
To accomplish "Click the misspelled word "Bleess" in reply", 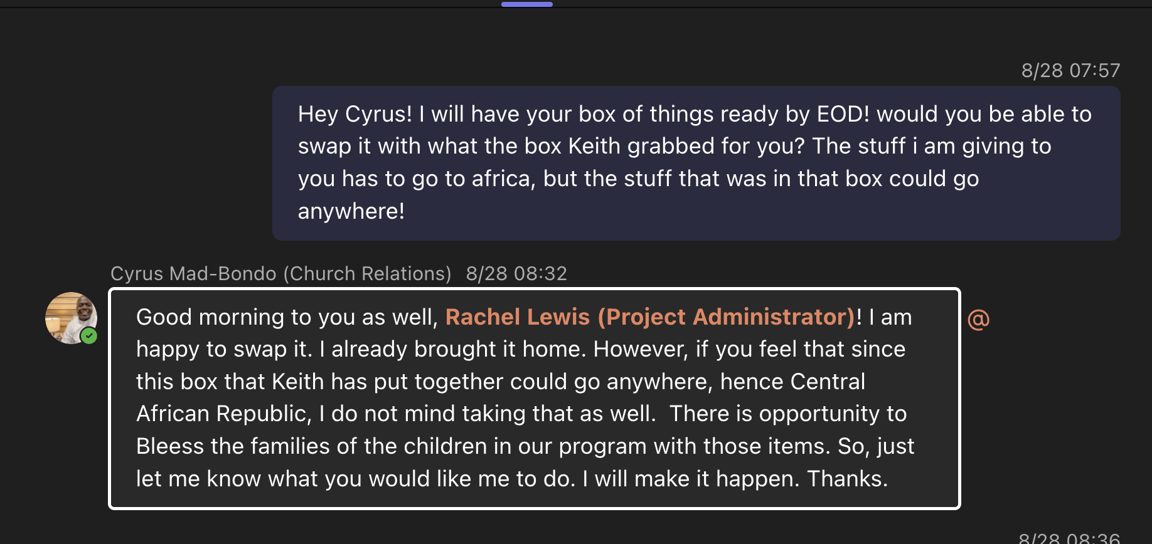I will click(x=170, y=446).
